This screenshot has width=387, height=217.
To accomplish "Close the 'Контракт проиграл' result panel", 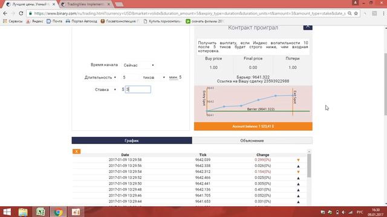I will pos(308,27).
